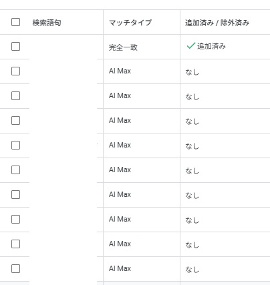Sort by 追加済み / 除外済み column header
The width and height of the screenshot is (270, 285).
(217, 23)
